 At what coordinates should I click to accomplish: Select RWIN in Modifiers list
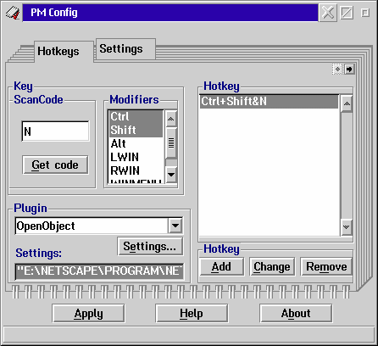point(136,170)
